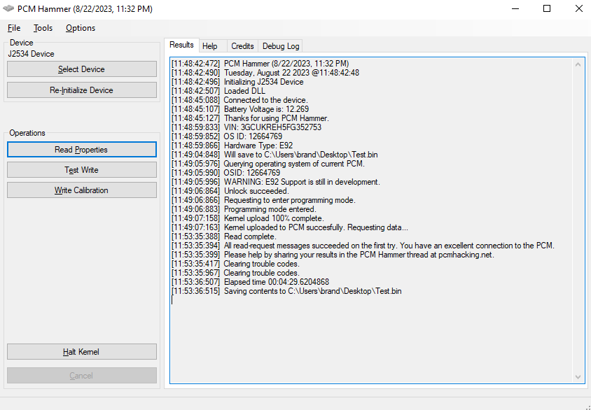The height and width of the screenshot is (410, 591).
Task: Click the Re-Initialize Device button
Action: coord(82,90)
